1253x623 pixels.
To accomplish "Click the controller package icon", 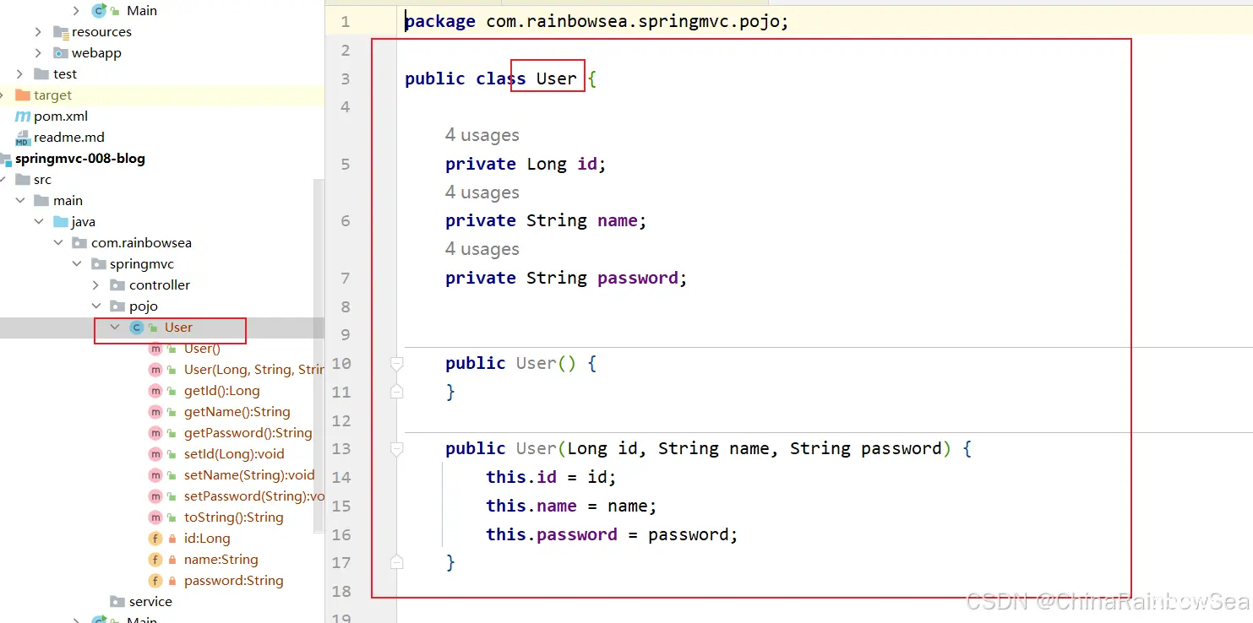I will coord(118,285).
